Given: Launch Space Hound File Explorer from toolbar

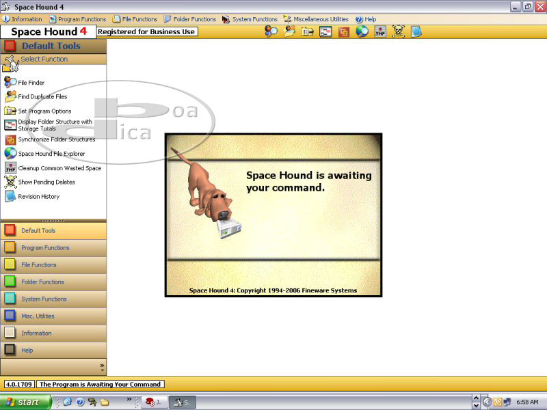Looking at the screenshot, I should point(362,31).
